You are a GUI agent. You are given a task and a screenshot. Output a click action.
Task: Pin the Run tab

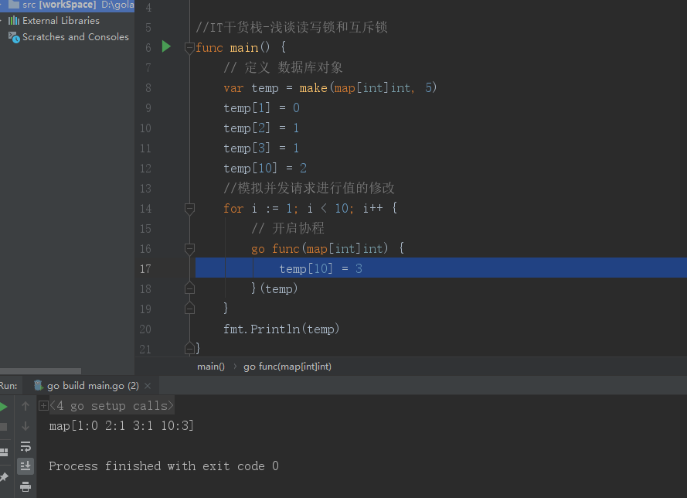click(4, 479)
